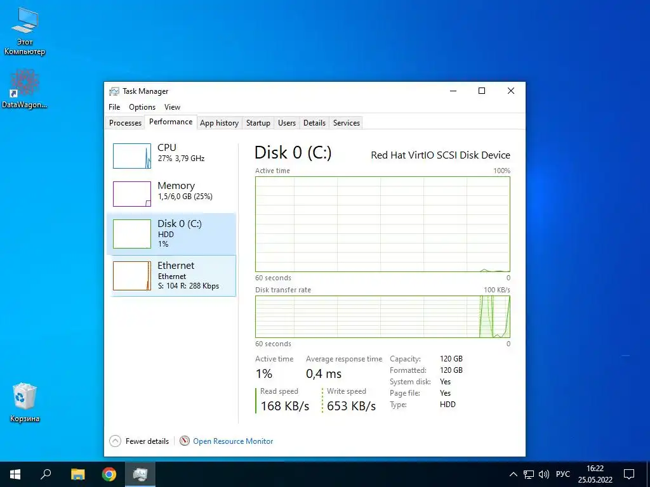Switch the РУС input language indicator
650x487 pixels.
click(x=563, y=474)
